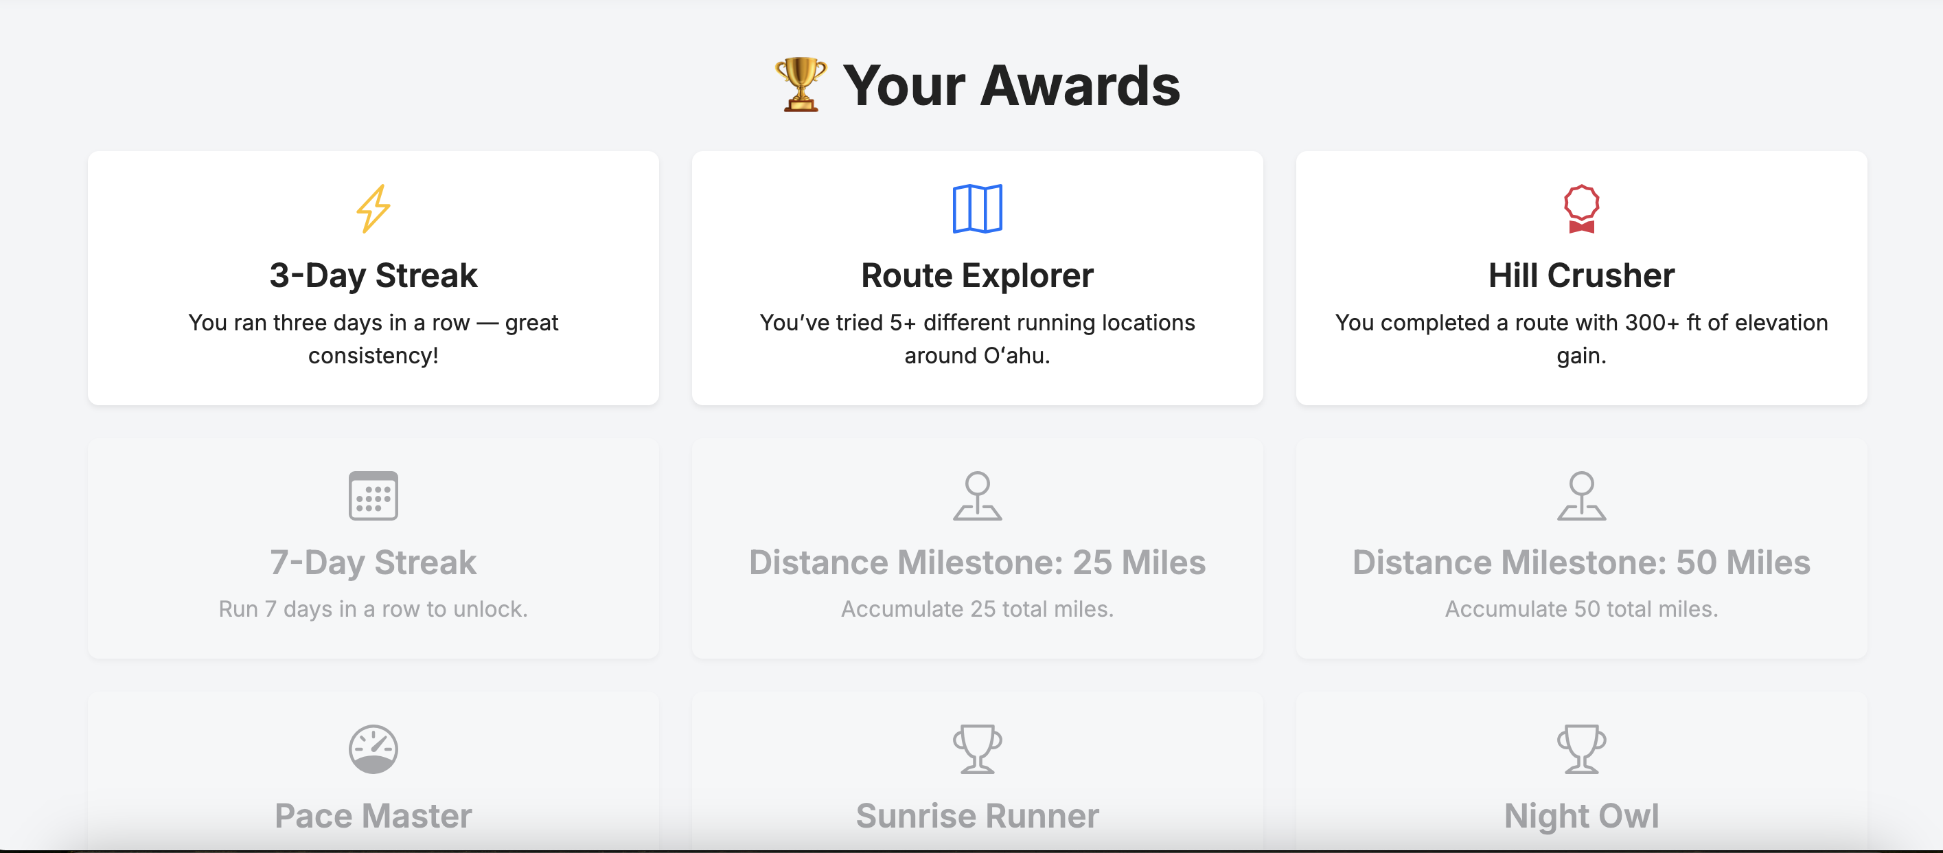This screenshot has width=1943, height=853.
Task: Click Distance Milestone: 25 Miles title
Action: [977, 562]
